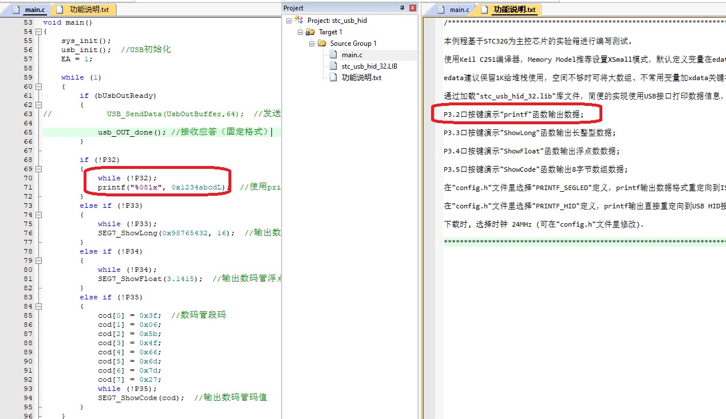Close the Project panel with the red X

click(412, 8)
